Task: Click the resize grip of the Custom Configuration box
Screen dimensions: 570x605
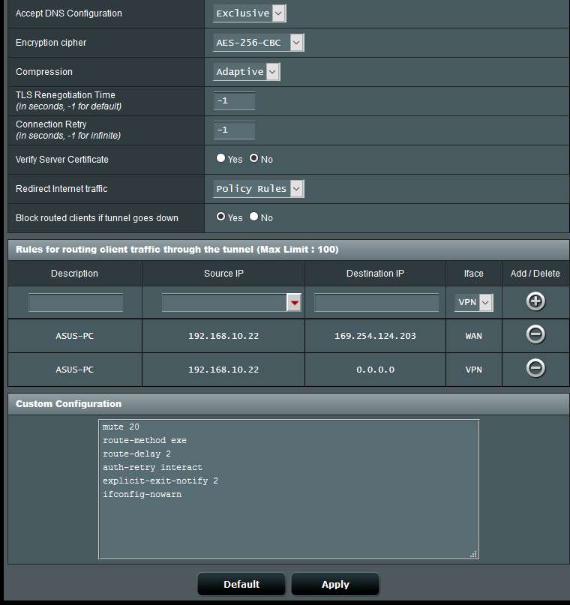Action: pyautogui.click(x=473, y=554)
